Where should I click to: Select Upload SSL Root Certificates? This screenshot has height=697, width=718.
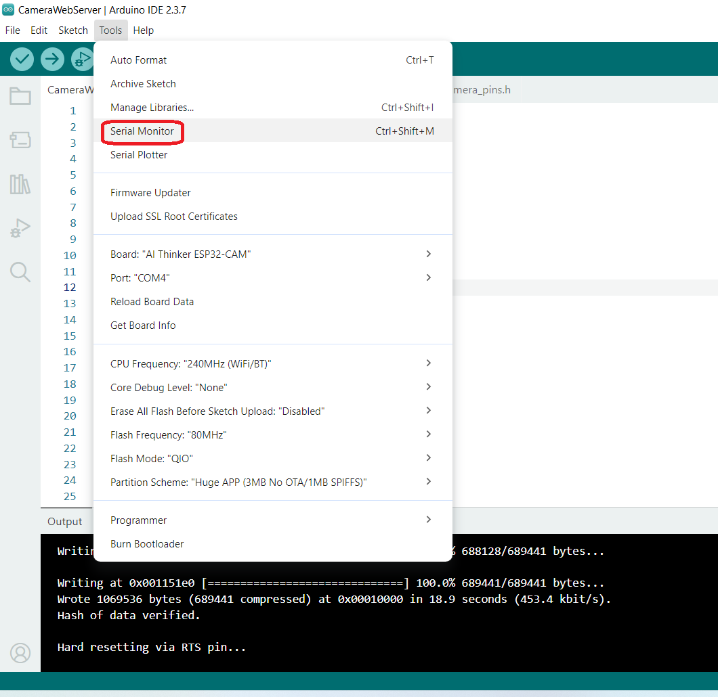tap(272, 217)
